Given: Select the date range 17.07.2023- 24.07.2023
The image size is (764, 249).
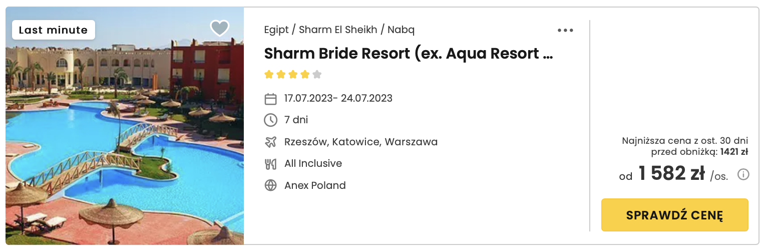Looking at the screenshot, I should tap(338, 98).
